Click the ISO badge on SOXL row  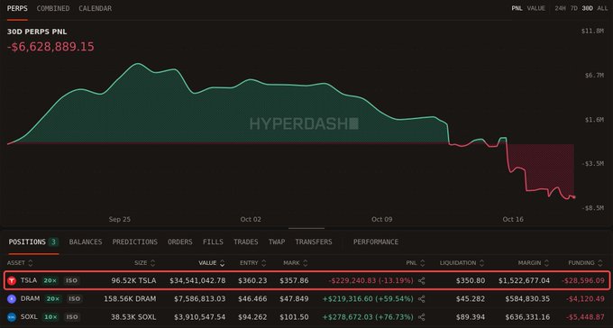71,317
